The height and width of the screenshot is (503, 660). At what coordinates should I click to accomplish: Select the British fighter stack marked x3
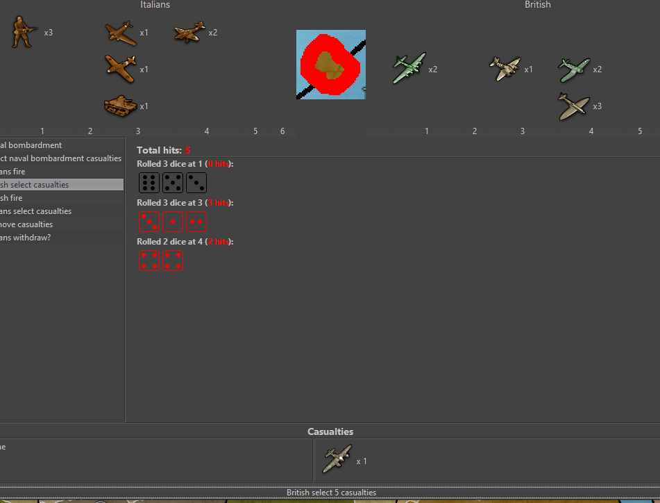[x=575, y=106]
